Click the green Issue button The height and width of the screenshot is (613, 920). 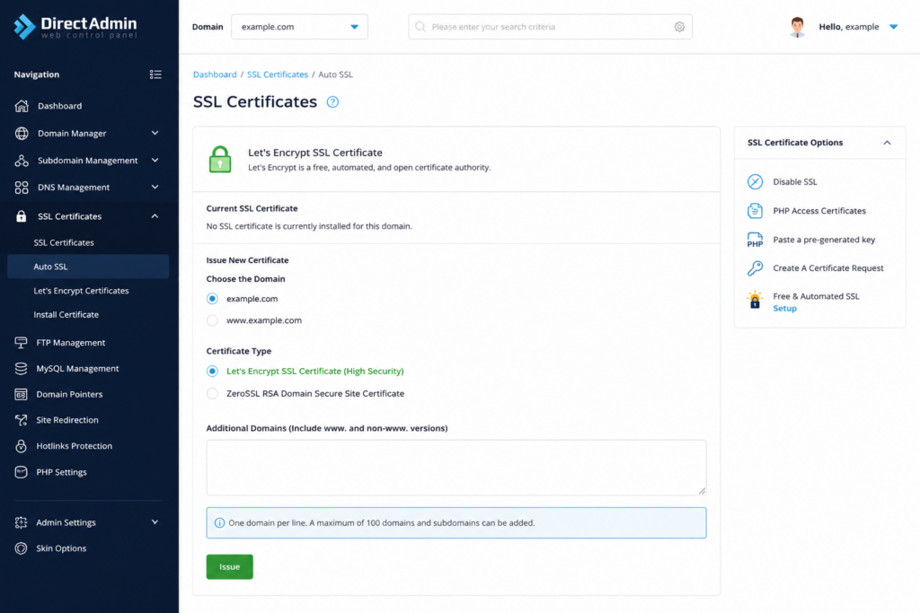pos(229,566)
